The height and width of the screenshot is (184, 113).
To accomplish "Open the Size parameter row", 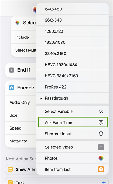I will [21, 115].
